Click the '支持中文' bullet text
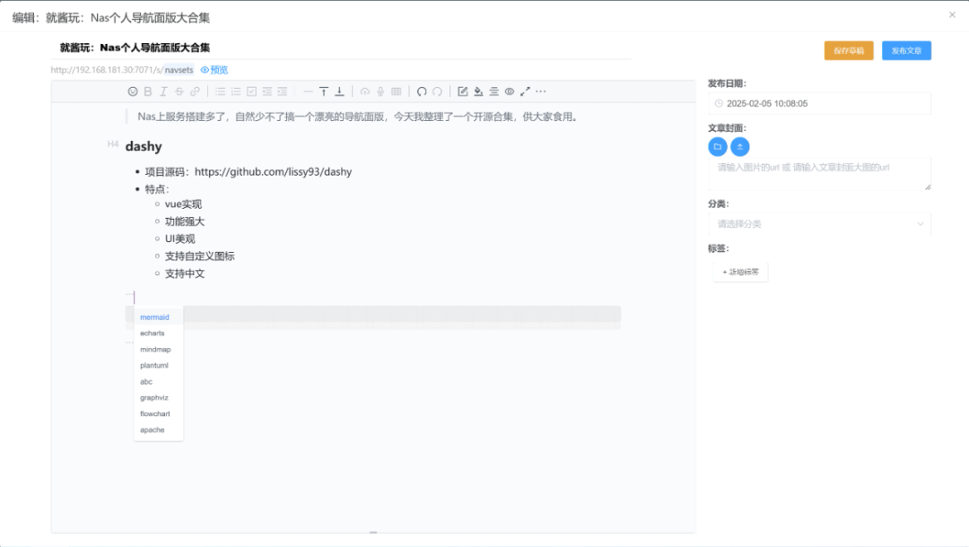This screenshot has height=547, width=969. click(184, 273)
